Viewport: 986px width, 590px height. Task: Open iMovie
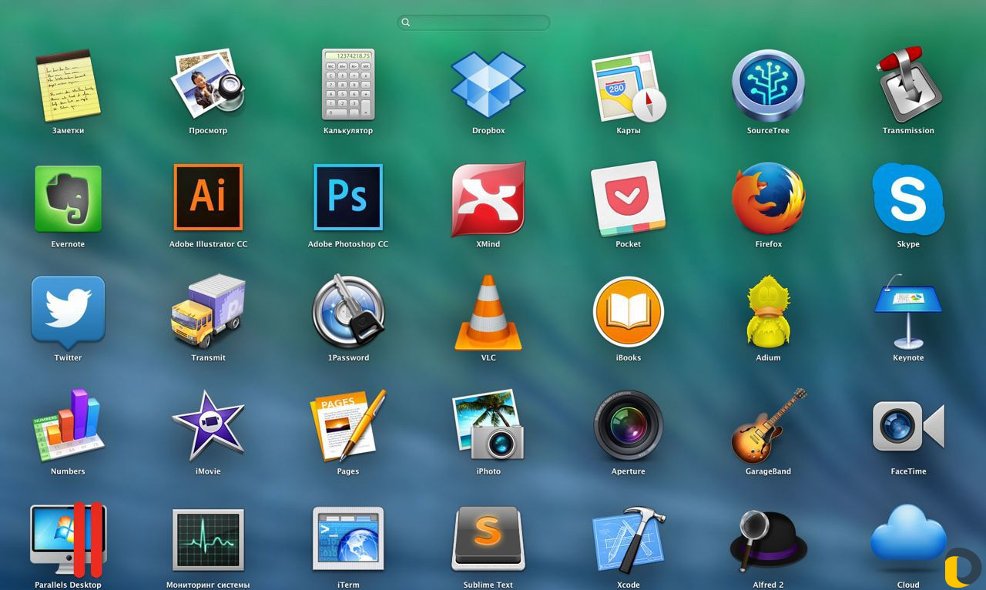[208, 425]
